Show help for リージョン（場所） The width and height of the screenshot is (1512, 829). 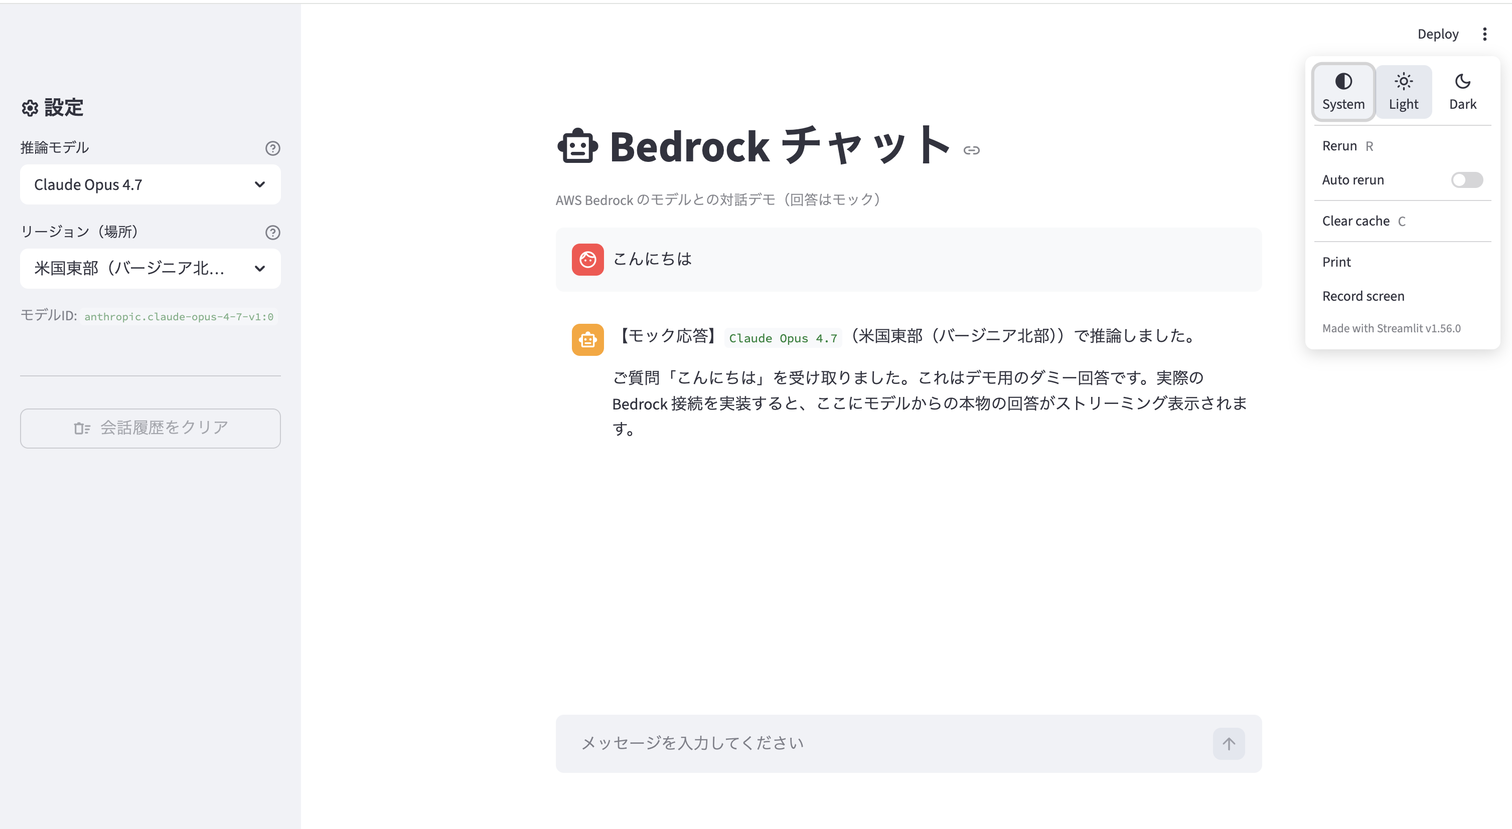pyautogui.click(x=272, y=233)
